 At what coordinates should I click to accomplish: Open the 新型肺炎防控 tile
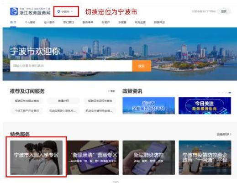pyautogui.click(x=149, y=157)
